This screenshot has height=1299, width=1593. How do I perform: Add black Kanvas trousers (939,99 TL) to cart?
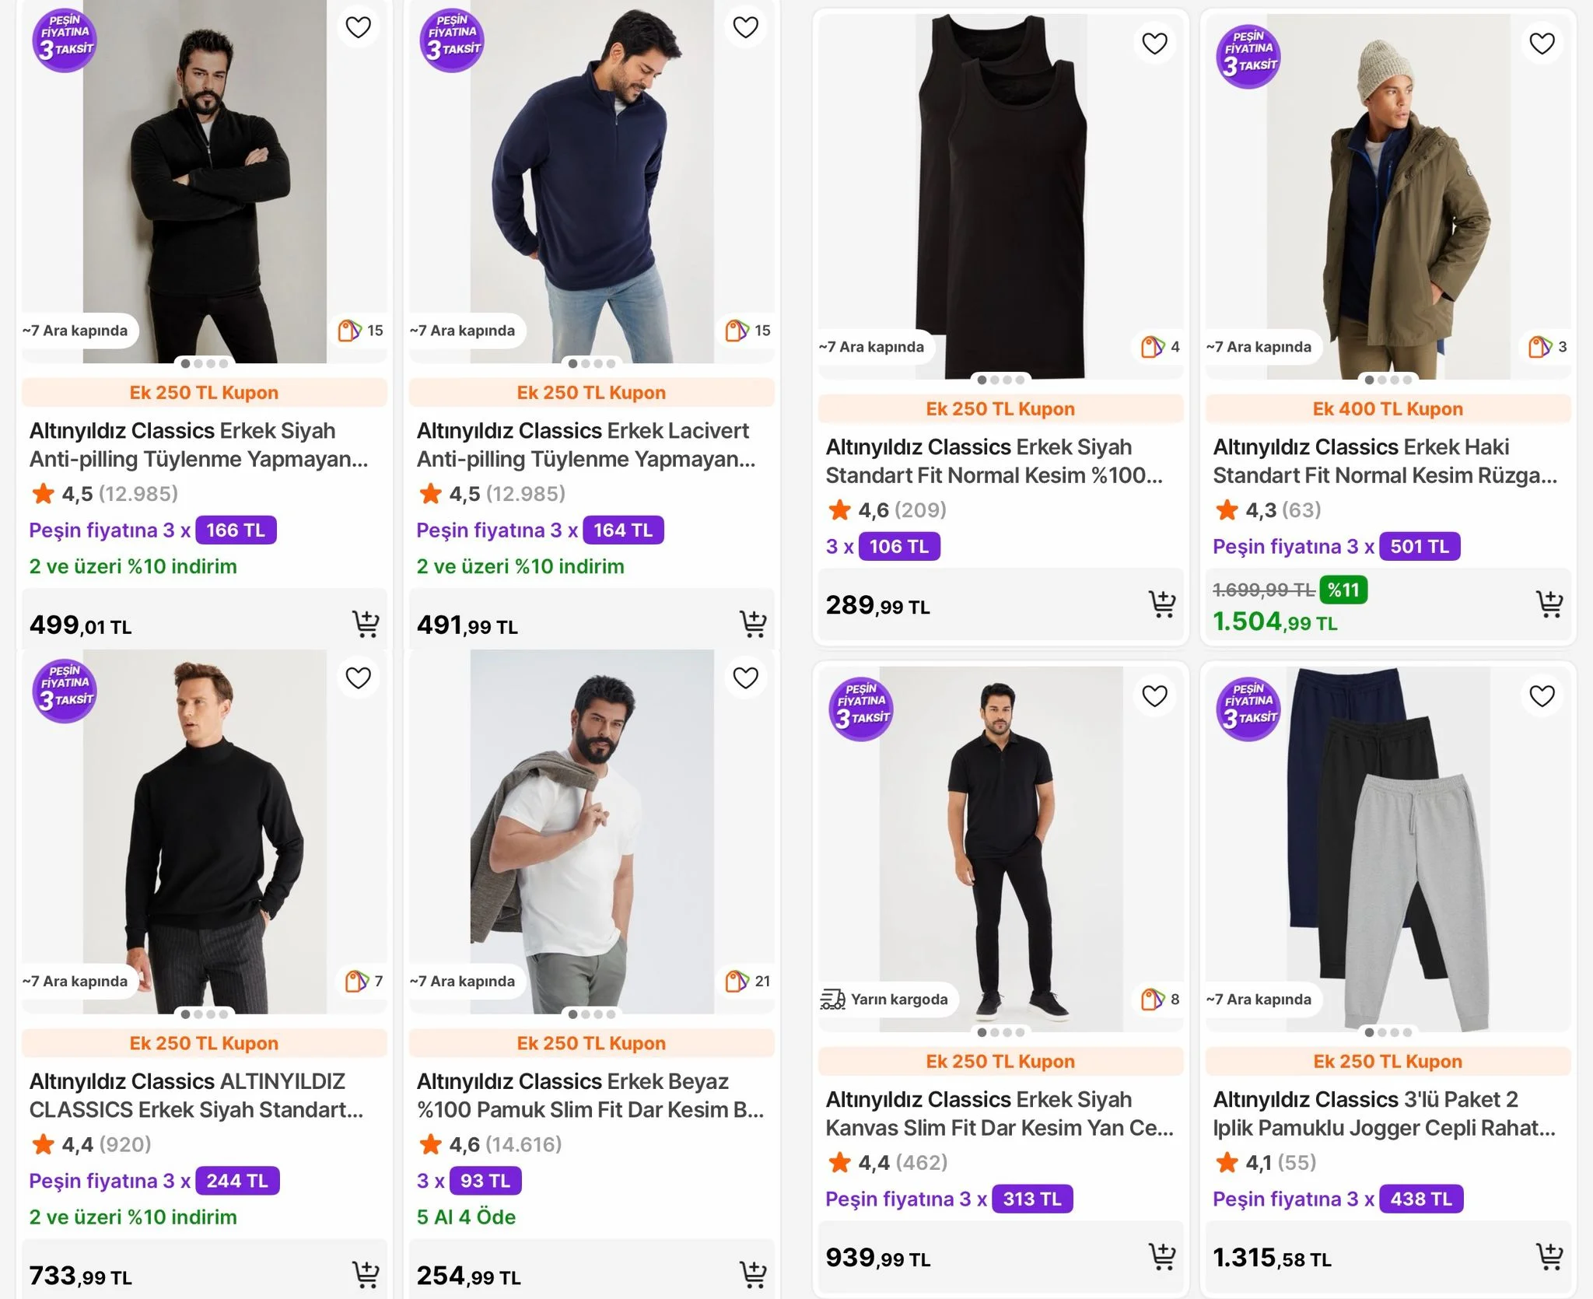pyautogui.click(x=1162, y=1256)
